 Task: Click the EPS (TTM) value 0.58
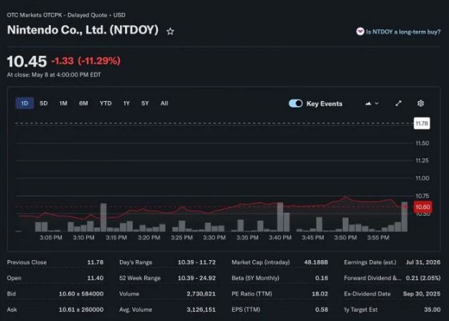click(322, 310)
